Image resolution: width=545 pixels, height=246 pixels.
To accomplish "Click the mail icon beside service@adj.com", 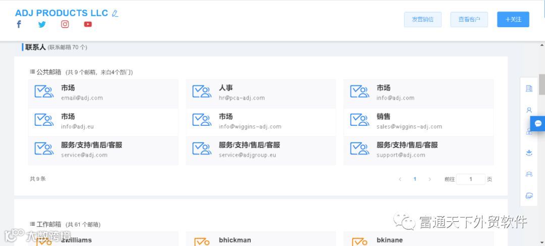I will click(44, 148).
